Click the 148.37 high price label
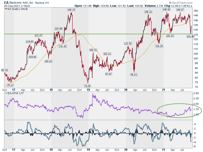Screen dimensions: 203x152 pos(180,10)
